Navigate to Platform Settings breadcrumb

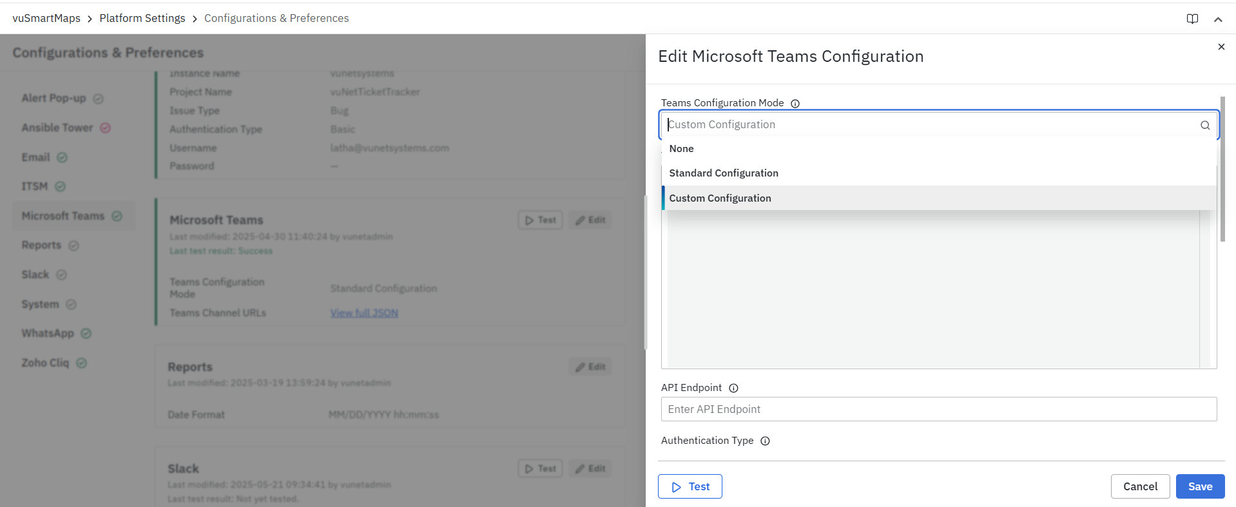[142, 18]
